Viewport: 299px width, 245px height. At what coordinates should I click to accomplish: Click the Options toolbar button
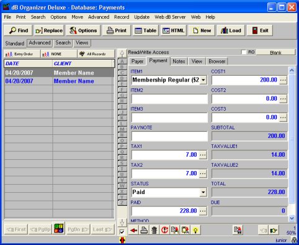click(x=83, y=30)
